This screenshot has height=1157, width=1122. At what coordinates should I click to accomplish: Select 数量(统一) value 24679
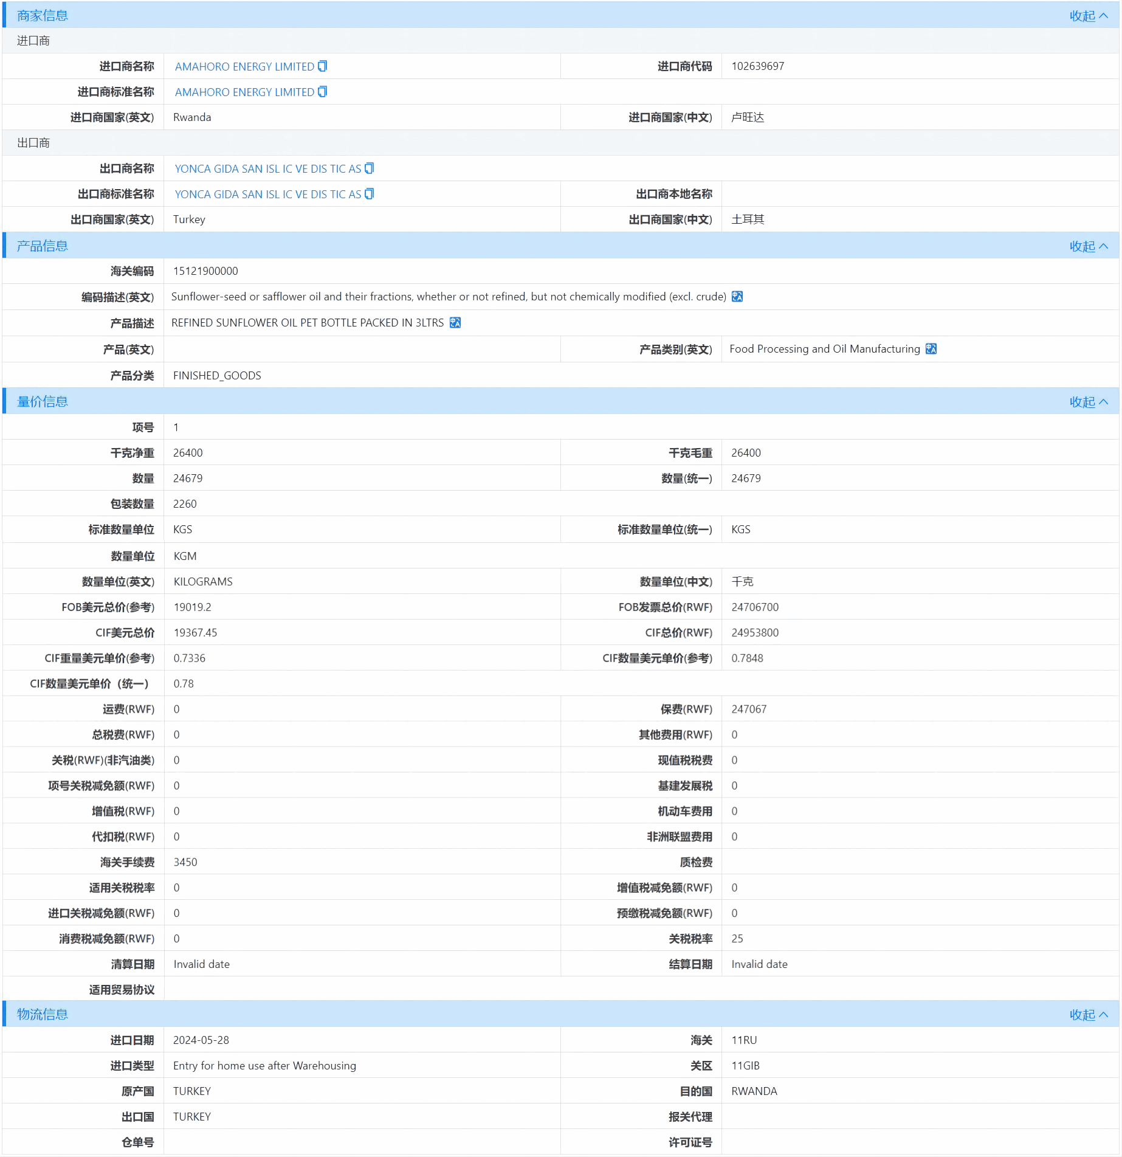pos(746,478)
